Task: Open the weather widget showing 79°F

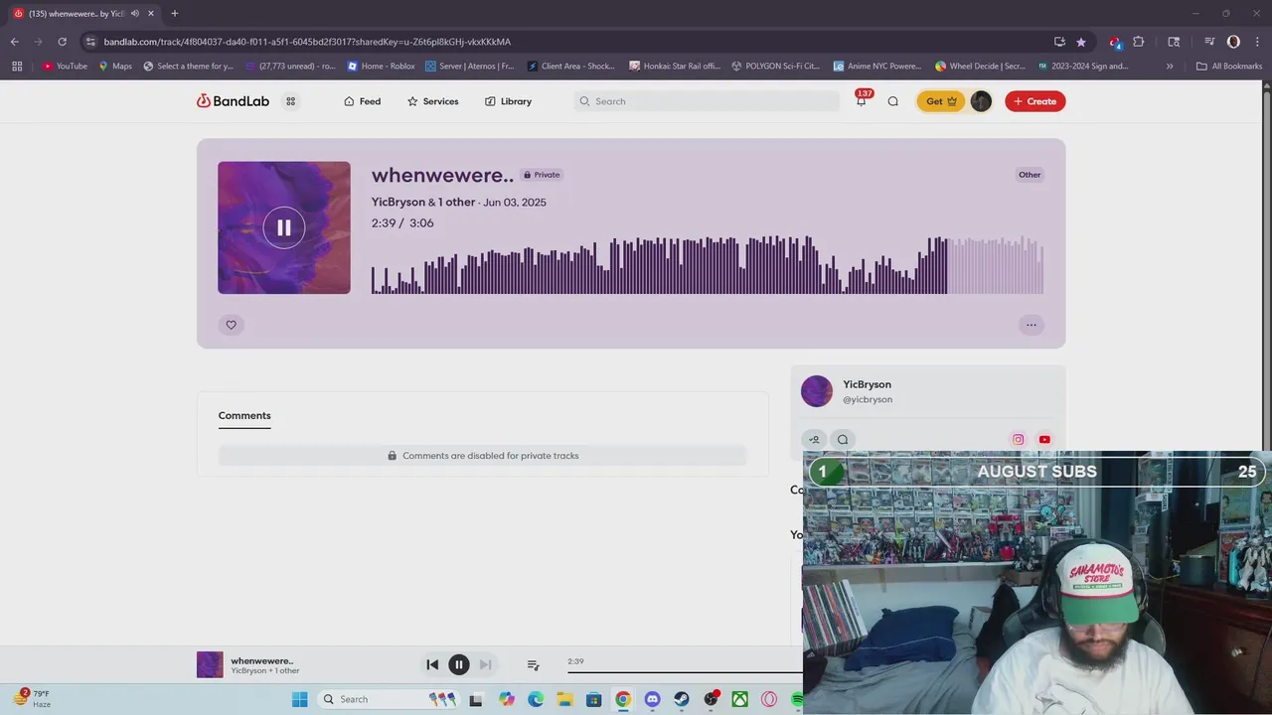Action: coord(32,698)
